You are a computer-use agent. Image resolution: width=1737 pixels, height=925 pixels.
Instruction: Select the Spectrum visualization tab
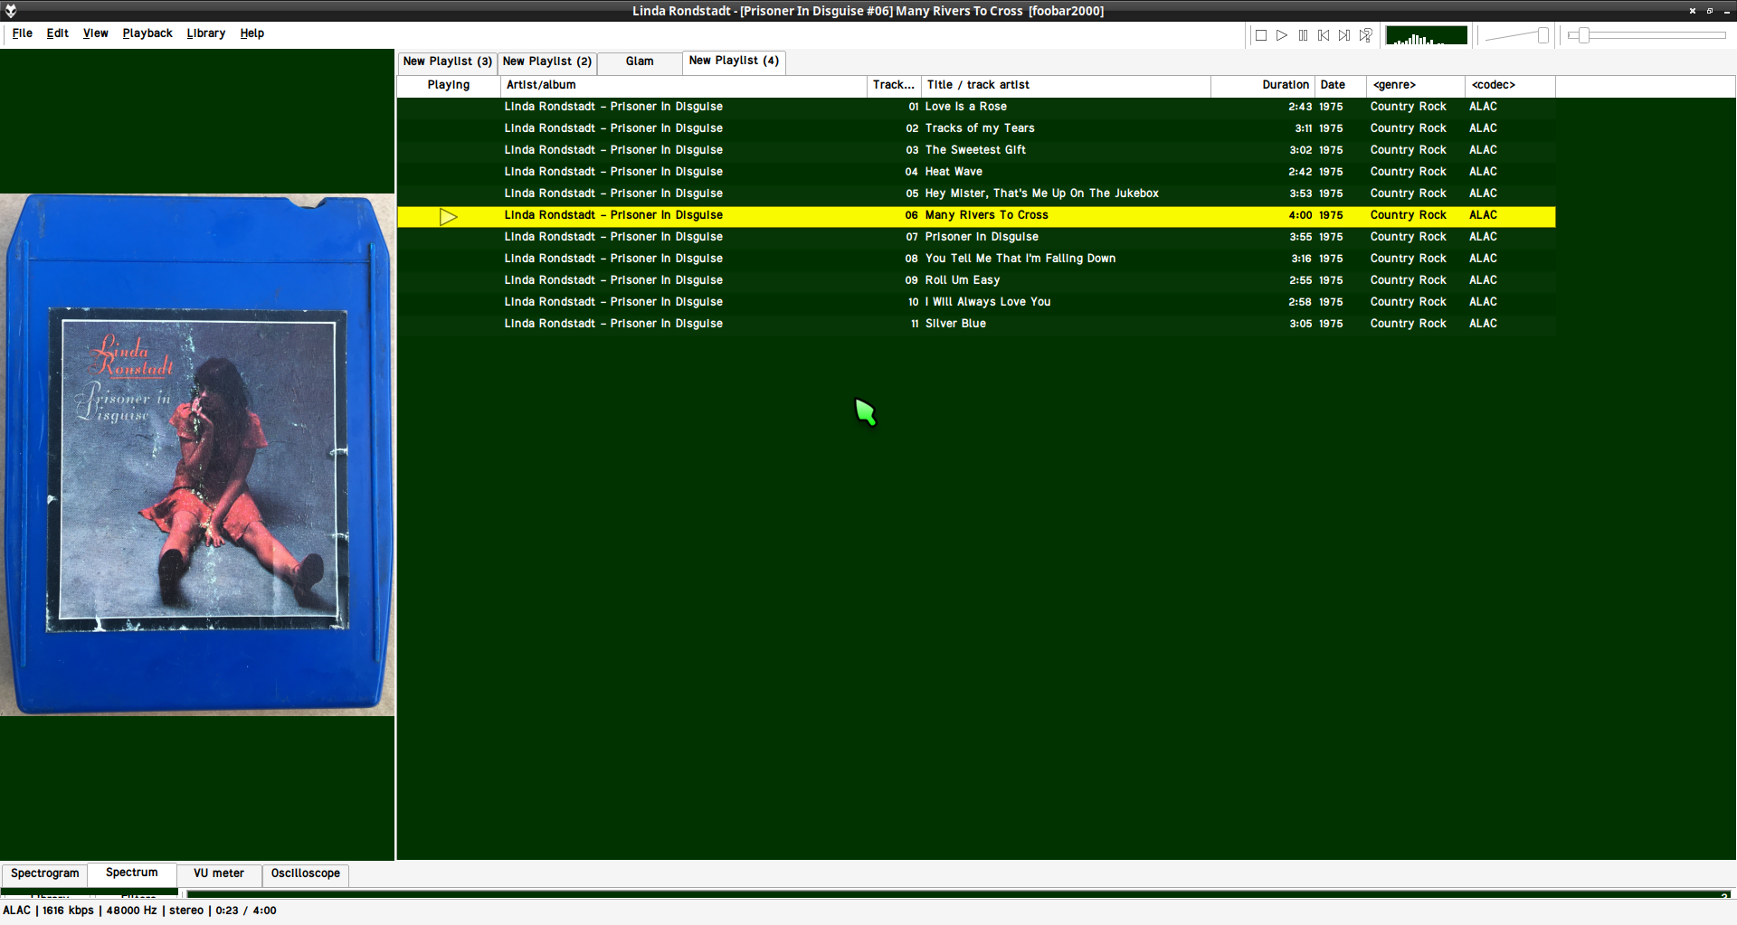[132, 873]
